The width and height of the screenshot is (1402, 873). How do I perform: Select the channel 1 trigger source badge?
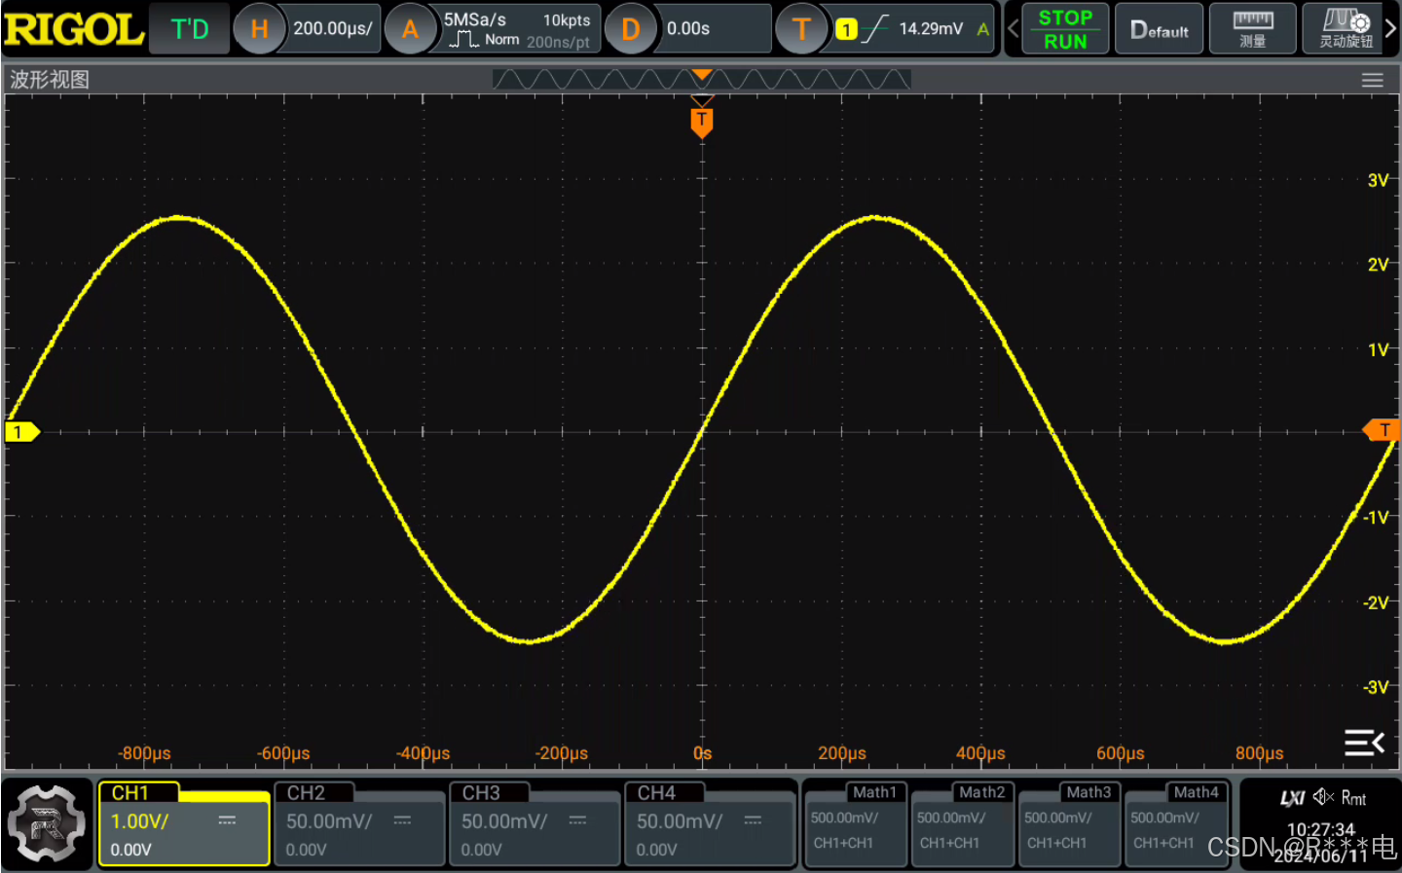pos(846,29)
